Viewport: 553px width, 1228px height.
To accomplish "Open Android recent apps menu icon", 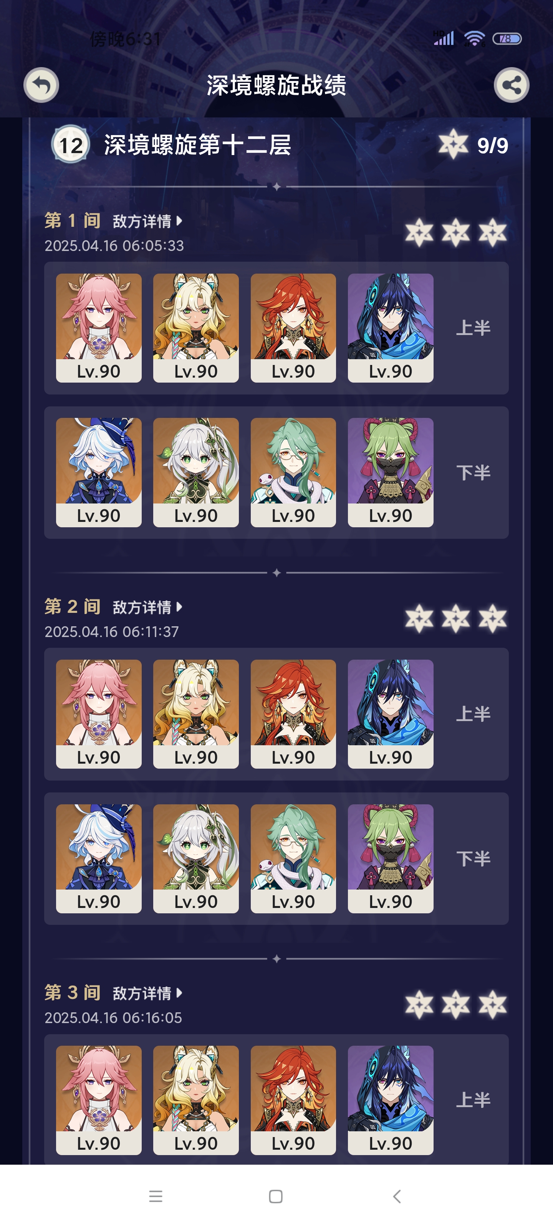I will pyautogui.click(x=156, y=1196).
